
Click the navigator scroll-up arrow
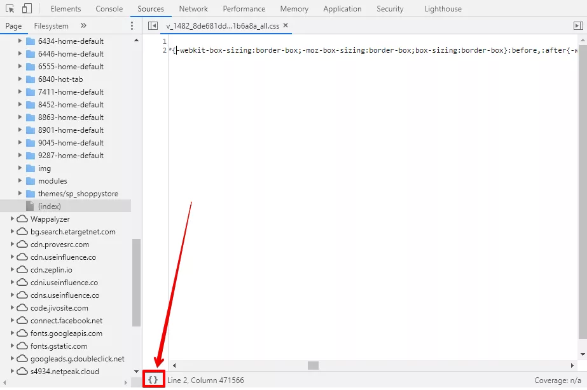coord(136,41)
